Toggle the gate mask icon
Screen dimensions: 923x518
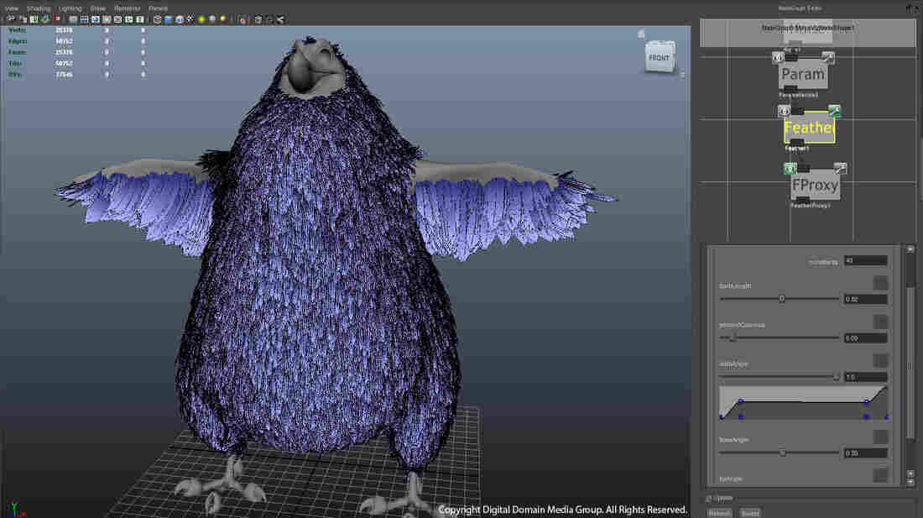pyautogui.click(x=107, y=19)
